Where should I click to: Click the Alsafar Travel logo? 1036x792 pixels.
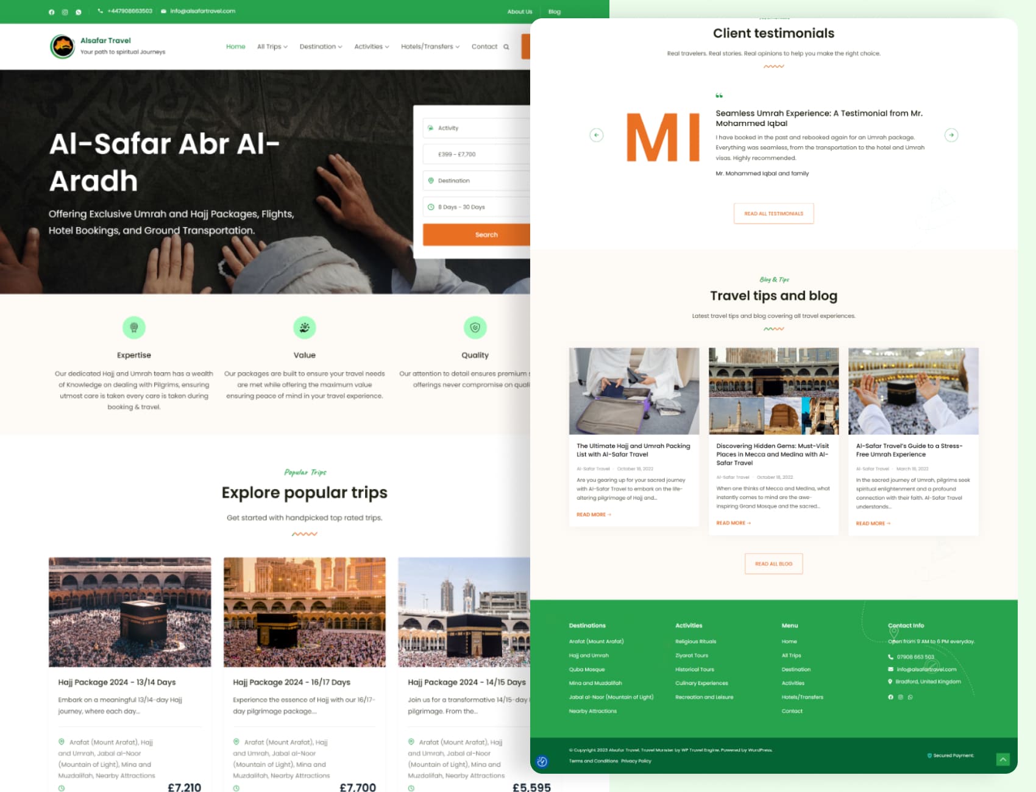(62, 46)
